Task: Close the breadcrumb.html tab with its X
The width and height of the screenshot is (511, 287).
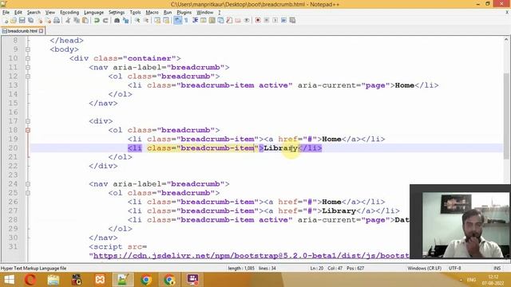Action: [41, 31]
